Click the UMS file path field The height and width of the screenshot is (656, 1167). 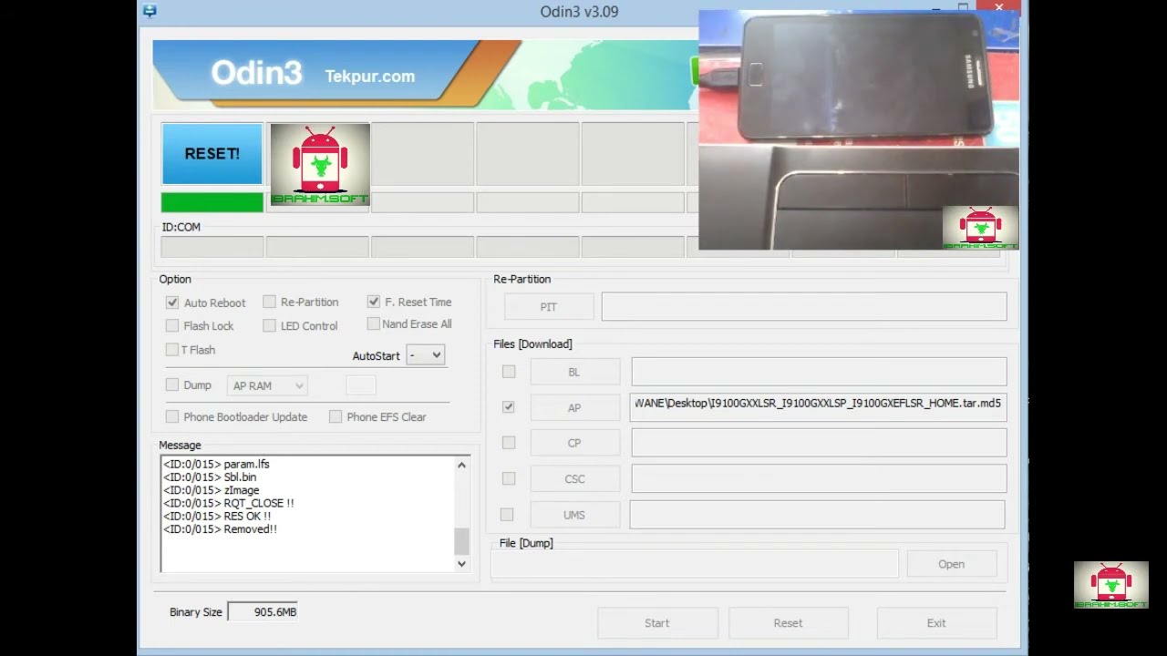pos(818,515)
